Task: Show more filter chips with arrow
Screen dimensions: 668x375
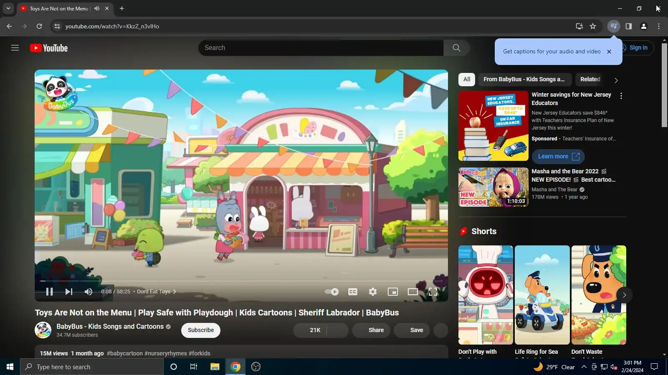Action: pyautogui.click(x=616, y=80)
